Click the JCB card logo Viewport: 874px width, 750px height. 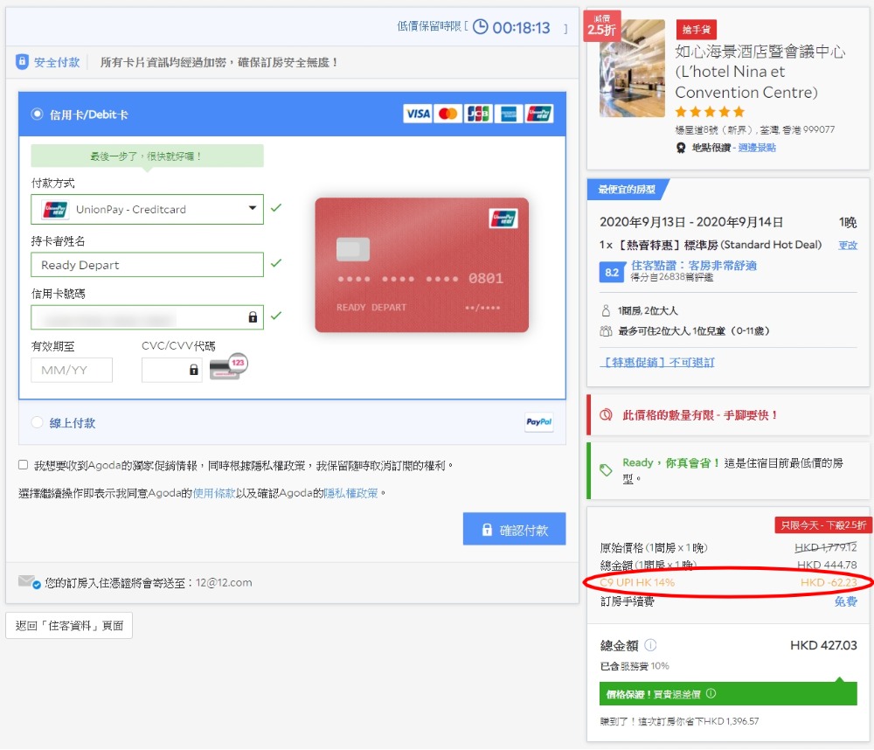point(478,114)
